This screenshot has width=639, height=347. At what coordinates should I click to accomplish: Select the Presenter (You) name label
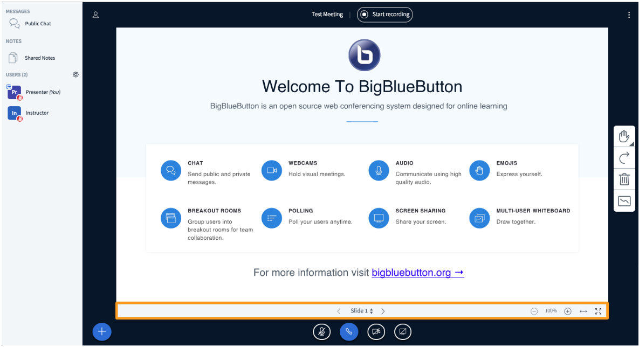click(x=43, y=92)
